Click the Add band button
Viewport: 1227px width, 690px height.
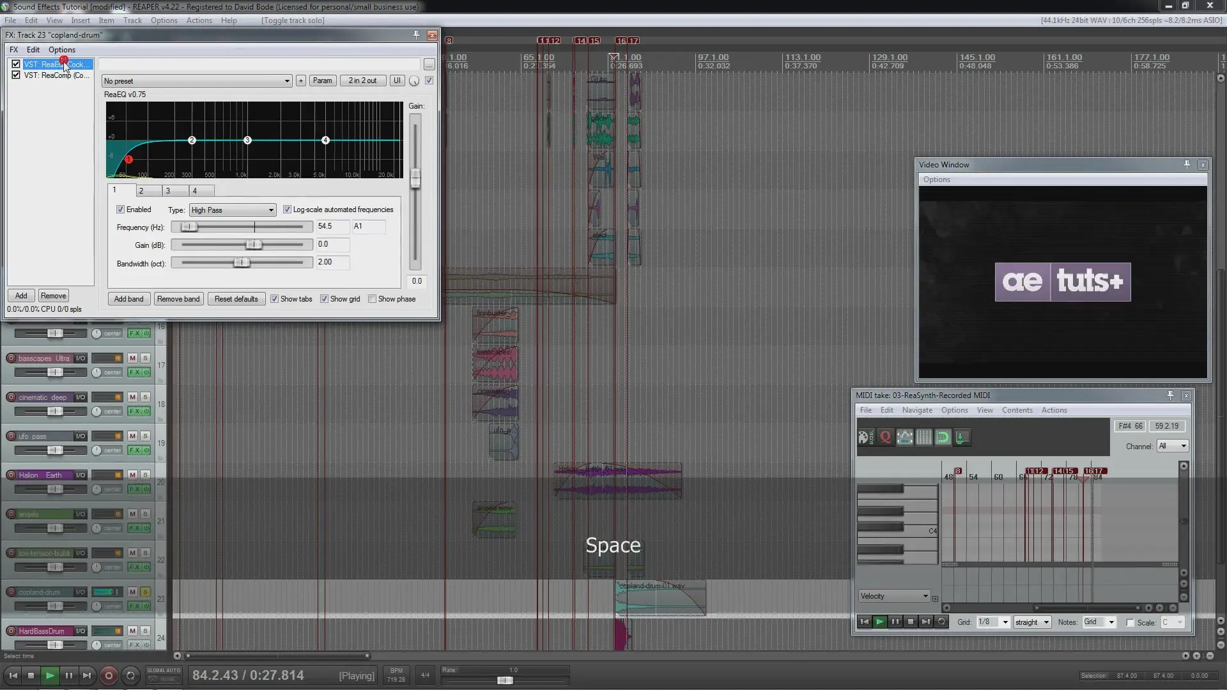click(x=128, y=299)
